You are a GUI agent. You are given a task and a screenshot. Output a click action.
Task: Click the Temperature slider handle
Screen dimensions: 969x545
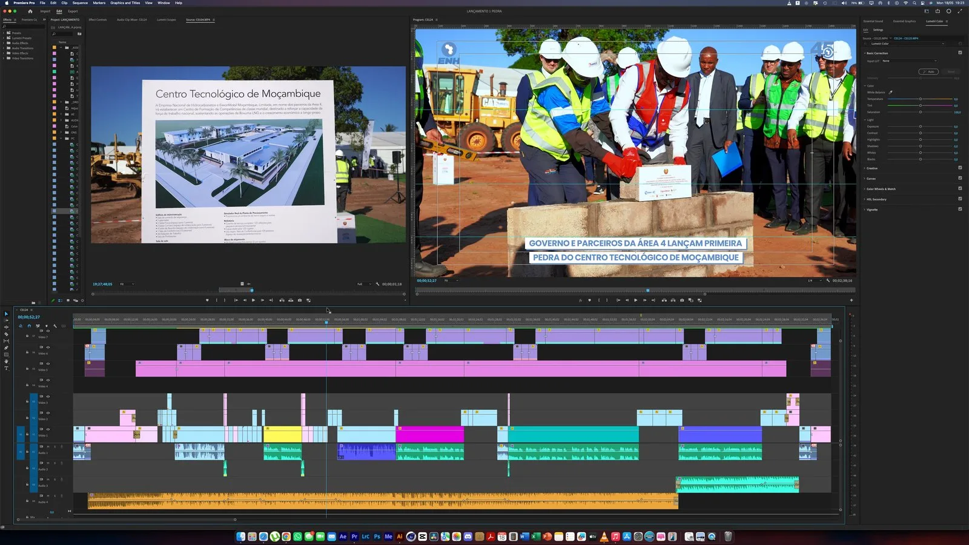(x=921, y=99)
